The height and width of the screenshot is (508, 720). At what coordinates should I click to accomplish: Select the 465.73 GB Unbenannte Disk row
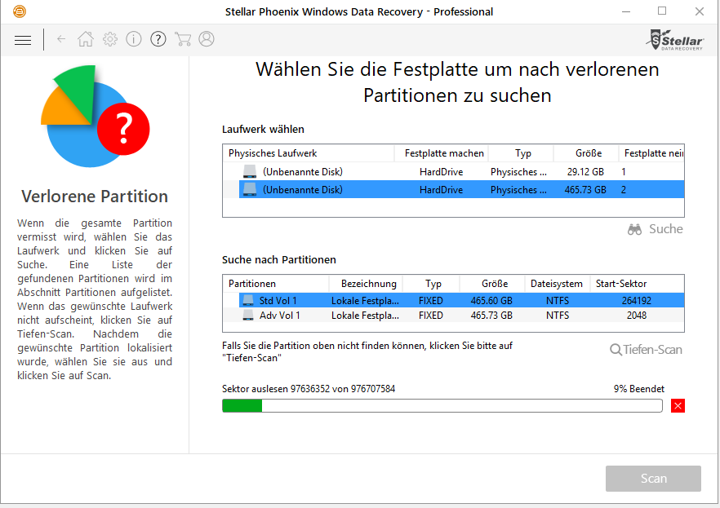click(461, 189)
